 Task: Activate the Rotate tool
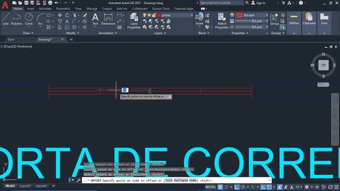tap(67, 15)
